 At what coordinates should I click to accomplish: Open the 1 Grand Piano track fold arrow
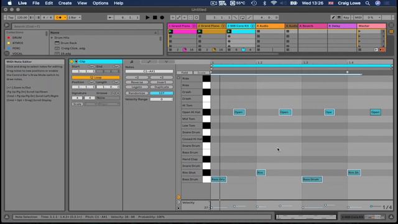point(194,26)
